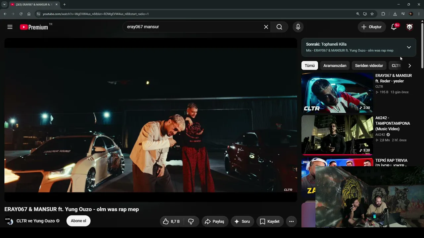
Task: Bookmark this page with the star
Action: [372, 14]
